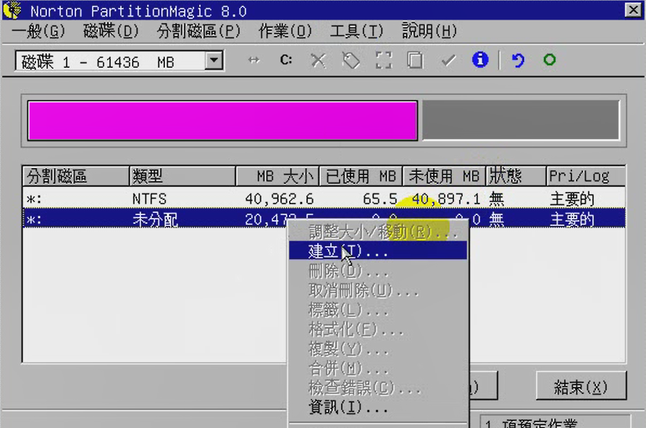
Task: Click greyed 格式化(F)... context menu entry
Action: [x=378, y=330]
